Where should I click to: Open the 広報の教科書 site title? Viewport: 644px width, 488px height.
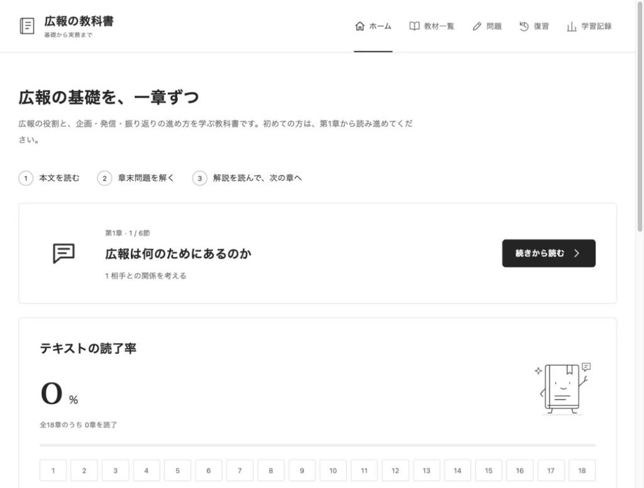coord(79,21)
